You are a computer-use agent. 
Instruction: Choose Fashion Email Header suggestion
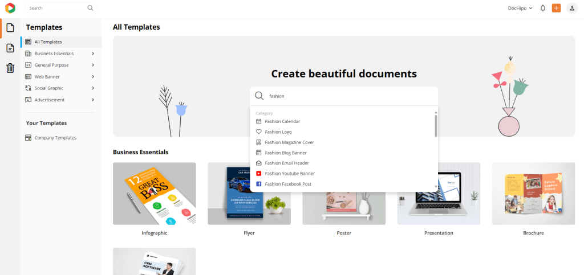pyautogui.click(x=287, y=163)
